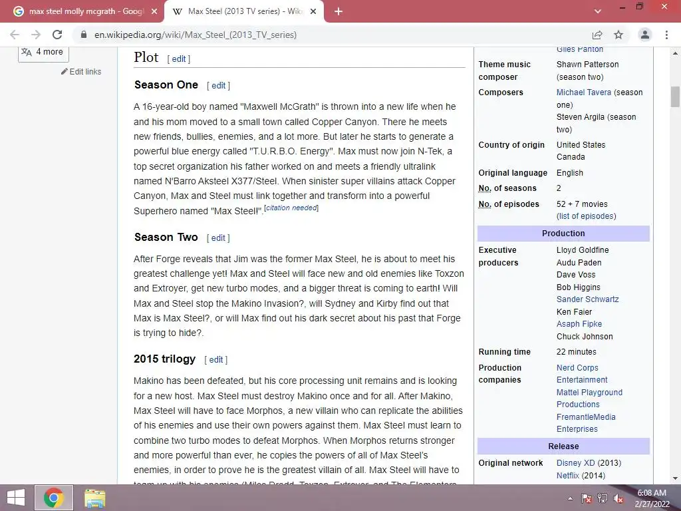681x511 pixels.
Task: Click the network tray icon
Action: coord(603,498)
